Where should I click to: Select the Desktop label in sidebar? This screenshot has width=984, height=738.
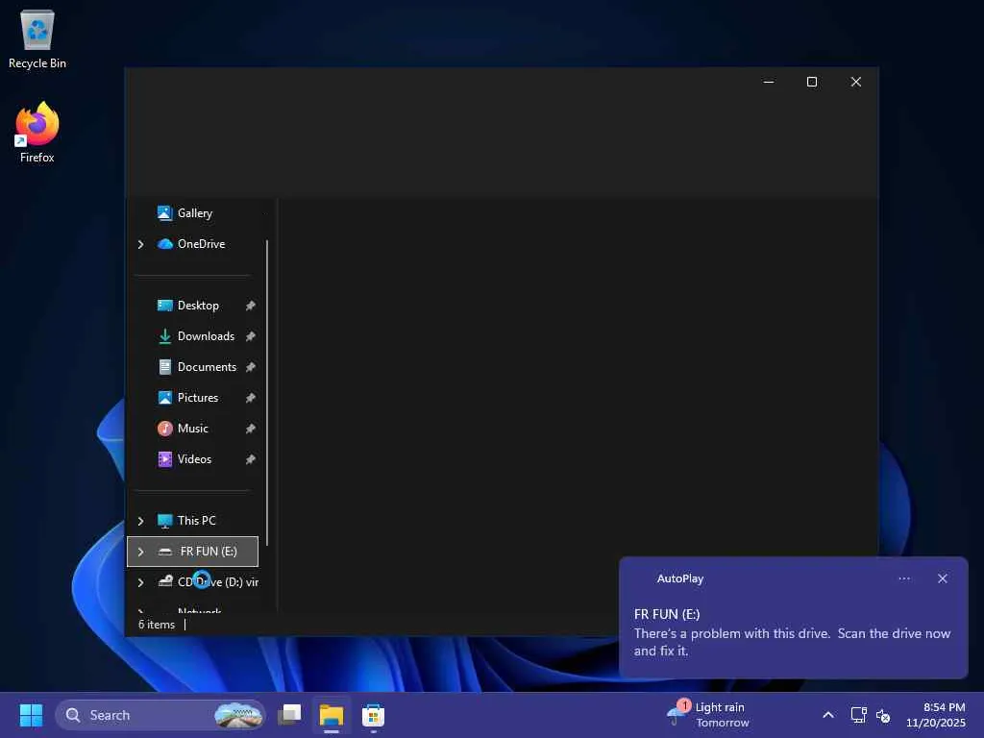pos(198,306)
